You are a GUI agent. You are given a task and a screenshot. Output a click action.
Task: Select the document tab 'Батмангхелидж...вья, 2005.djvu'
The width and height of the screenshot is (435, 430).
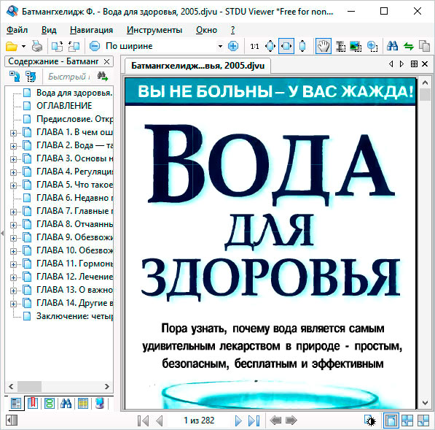(197, 66)
